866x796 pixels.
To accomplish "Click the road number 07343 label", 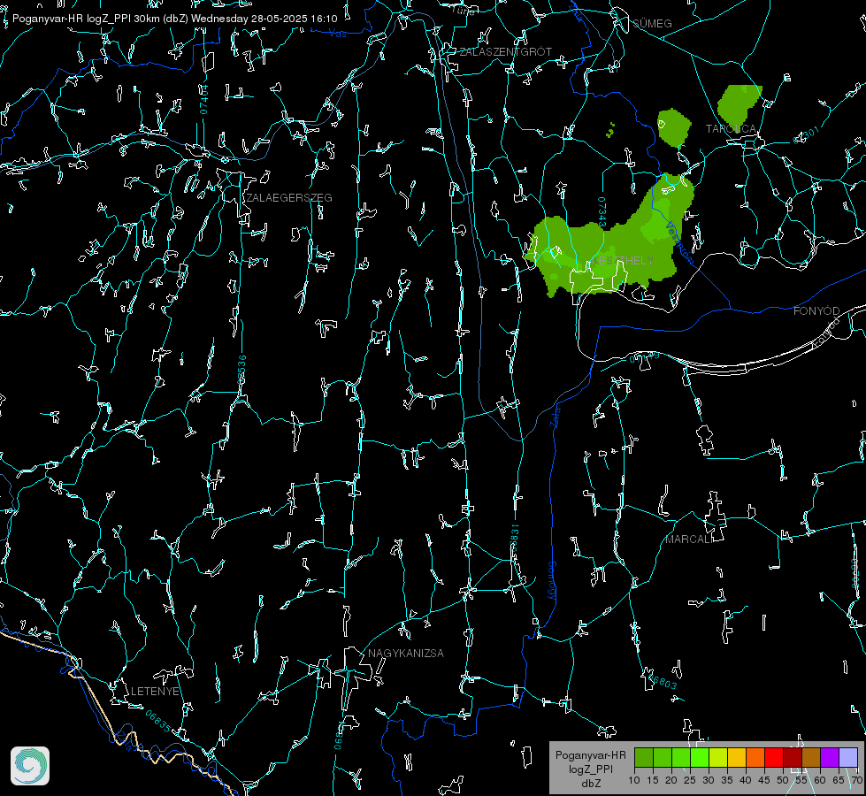I will (602, 212).
